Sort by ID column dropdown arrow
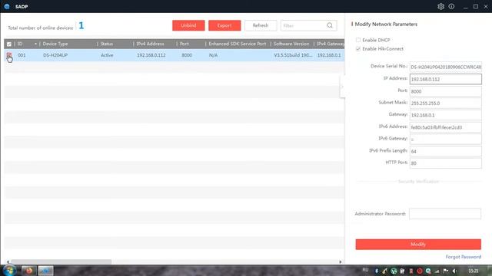Image resolution: width=492 pixels, height=276 pixels. tap(35, 44)
